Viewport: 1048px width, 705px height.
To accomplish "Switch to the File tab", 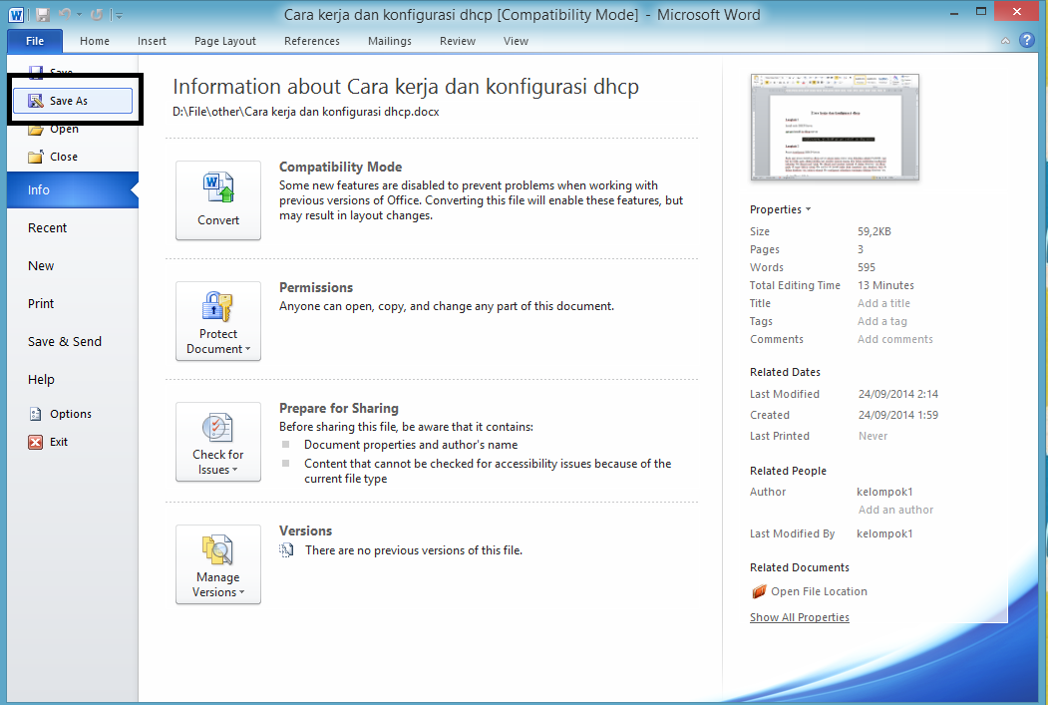I will pyautogui.click(x=35, y=41).
